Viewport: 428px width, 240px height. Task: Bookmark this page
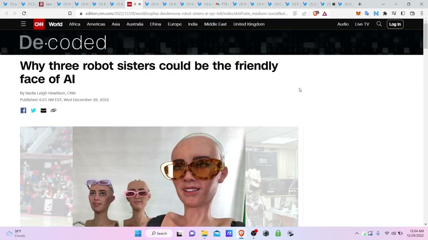click(x=70, y=13)
